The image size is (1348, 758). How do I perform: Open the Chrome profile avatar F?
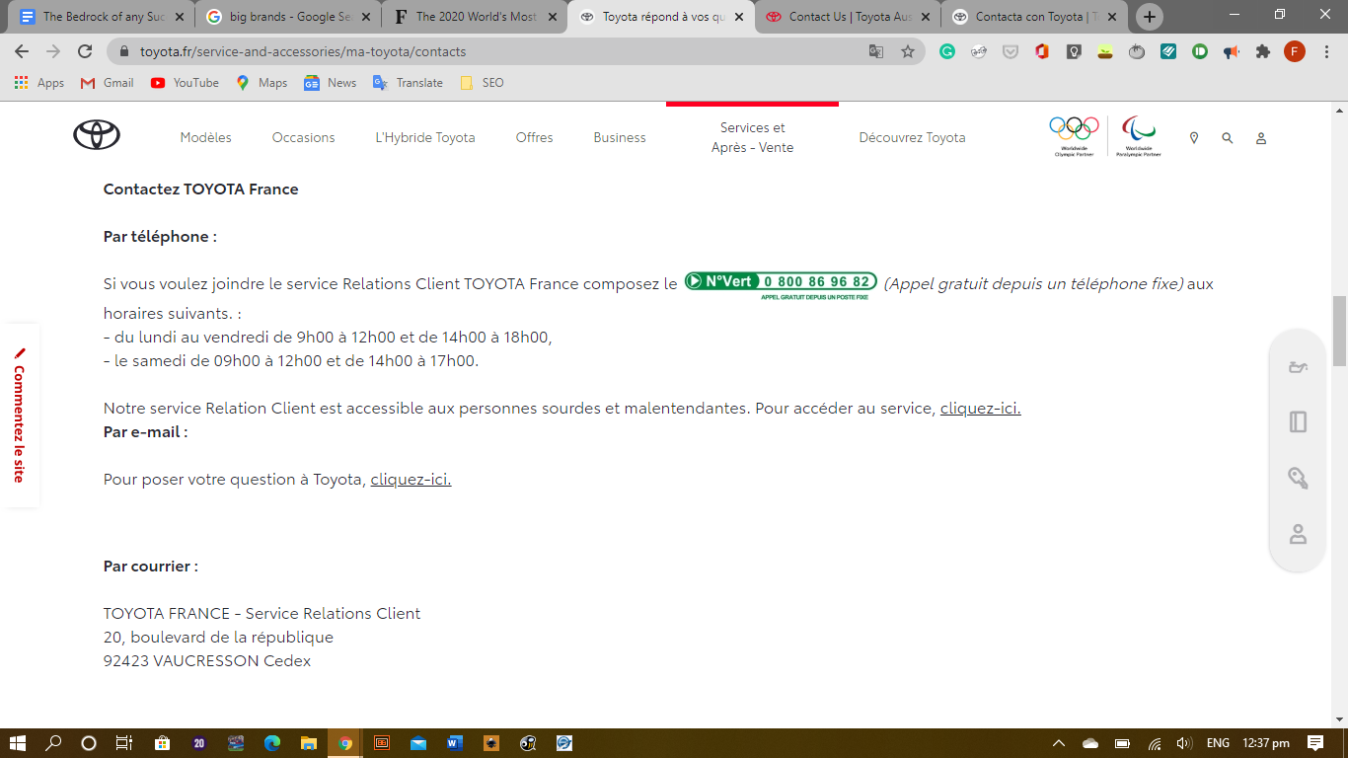tap(1295, 51)
